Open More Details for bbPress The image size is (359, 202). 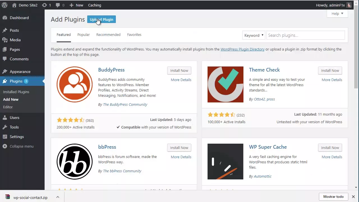coord(181,157)
